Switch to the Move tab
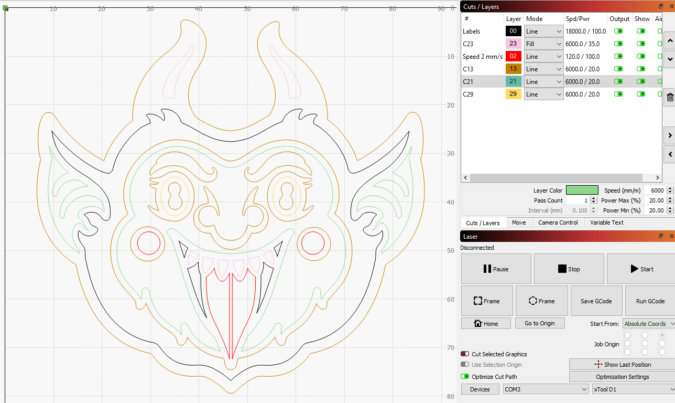The image size is (675, 403). coord(519,222)
